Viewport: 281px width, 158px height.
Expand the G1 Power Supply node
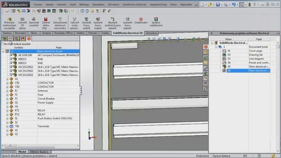pyautogui.click(x=7, y=103)
